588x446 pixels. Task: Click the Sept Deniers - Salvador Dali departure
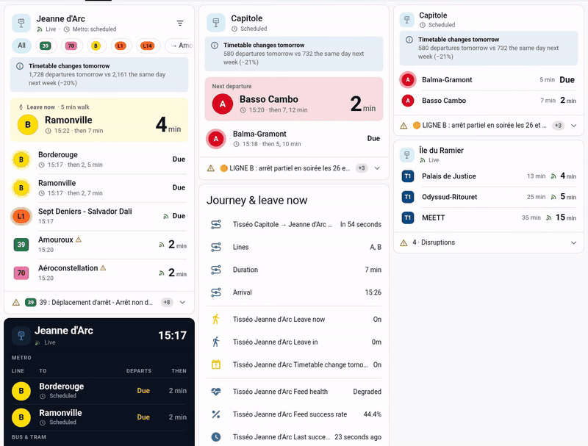tap(99, 216)
